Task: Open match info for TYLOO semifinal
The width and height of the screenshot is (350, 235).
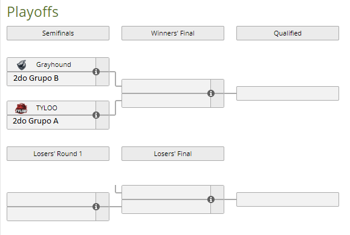Action: coord(96,115)
